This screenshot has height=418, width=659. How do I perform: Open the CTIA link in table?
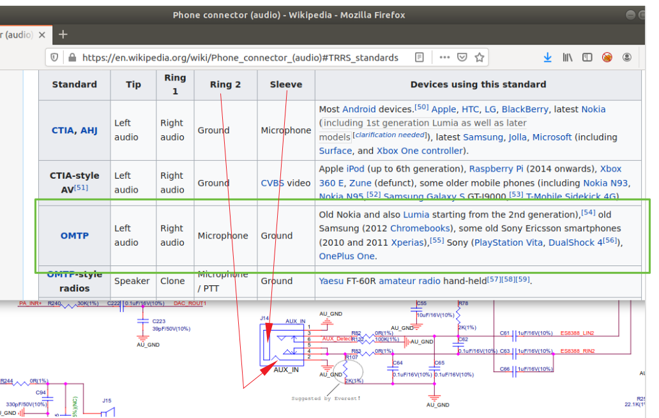point(63,130)
